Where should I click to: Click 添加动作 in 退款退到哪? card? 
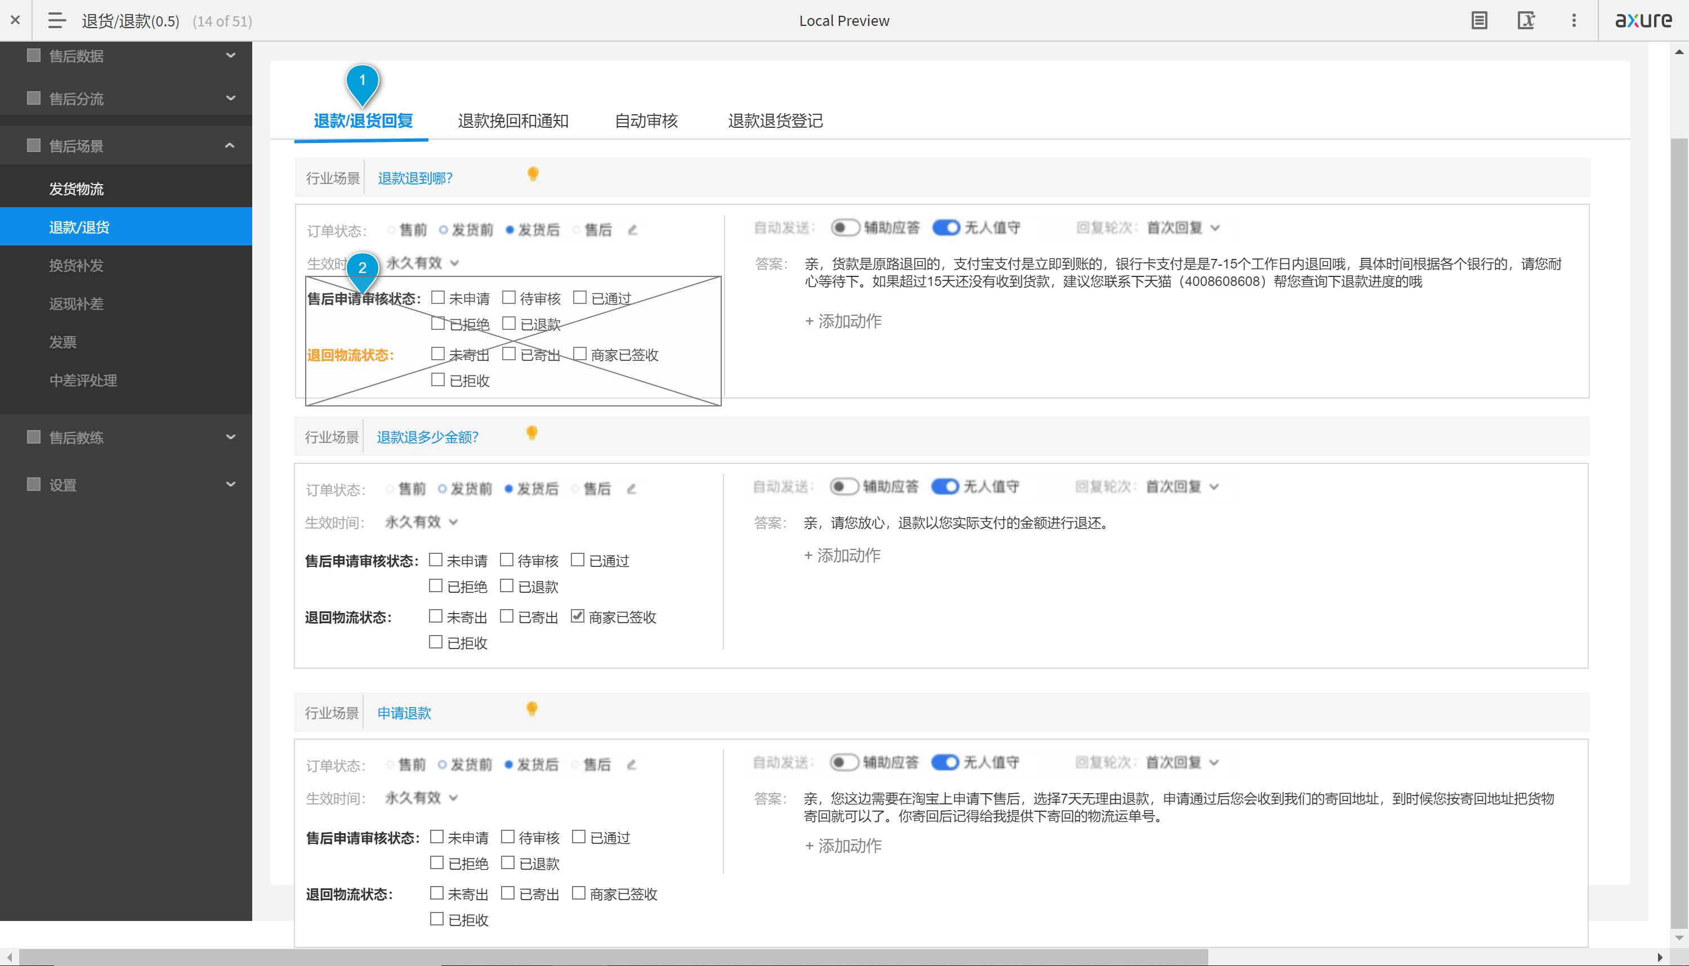click(842, 321)
